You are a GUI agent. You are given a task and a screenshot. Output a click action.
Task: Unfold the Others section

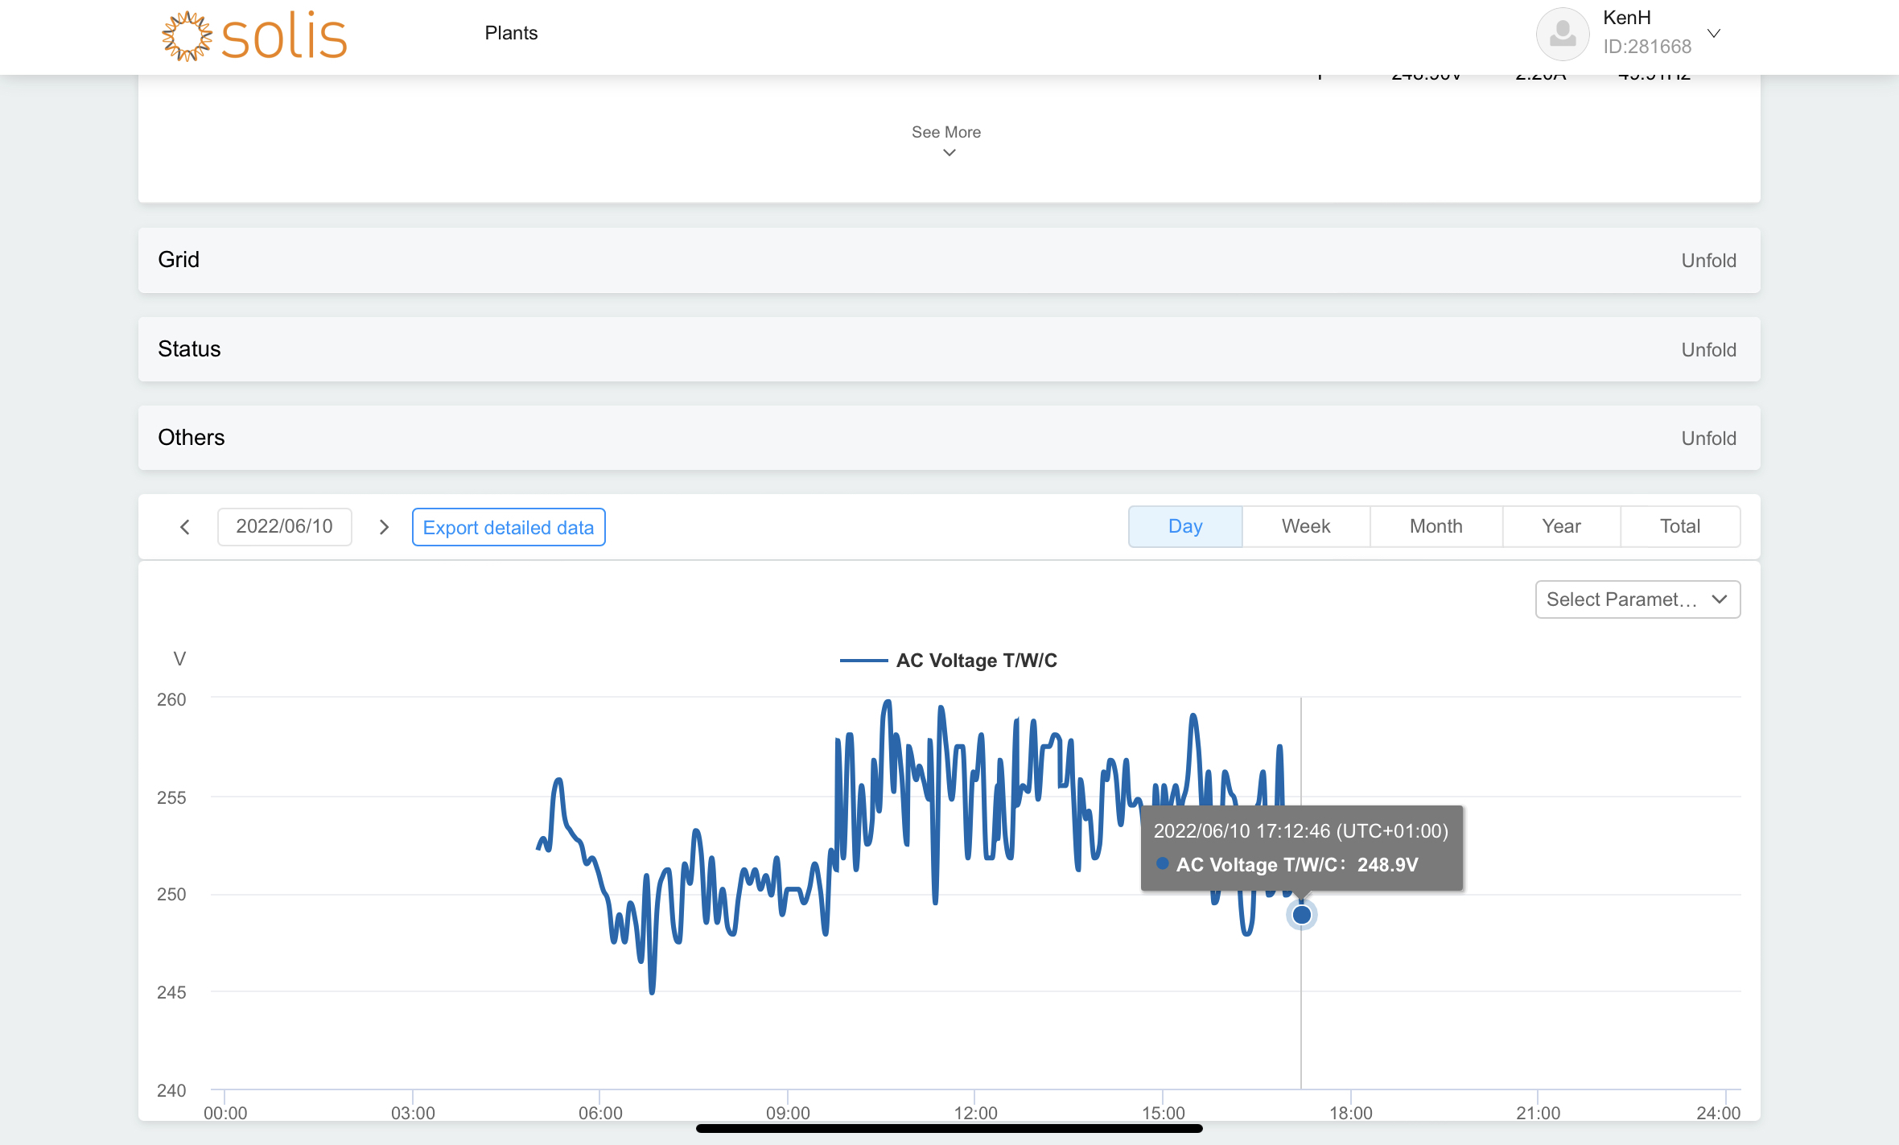click(x=1708, y=439)
